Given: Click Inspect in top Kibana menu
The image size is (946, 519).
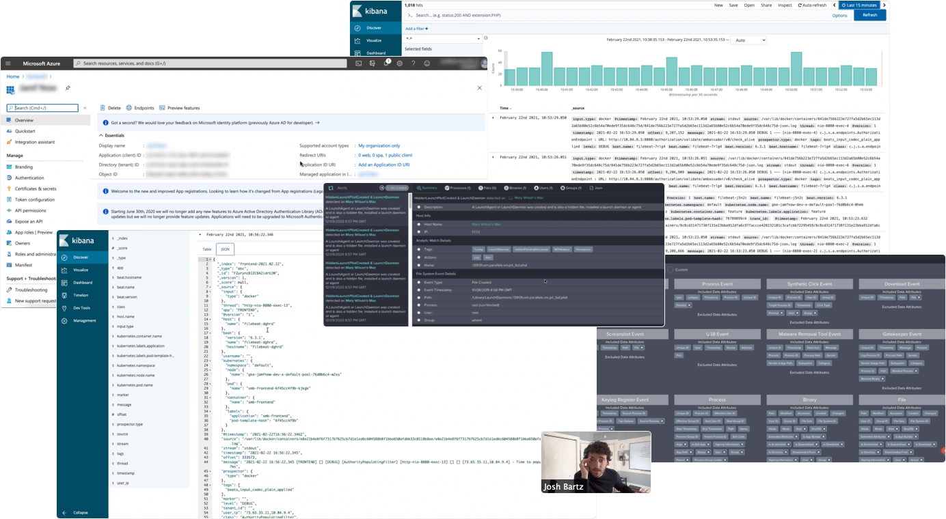Looking at the screenshot, I should tap(785, 5).
